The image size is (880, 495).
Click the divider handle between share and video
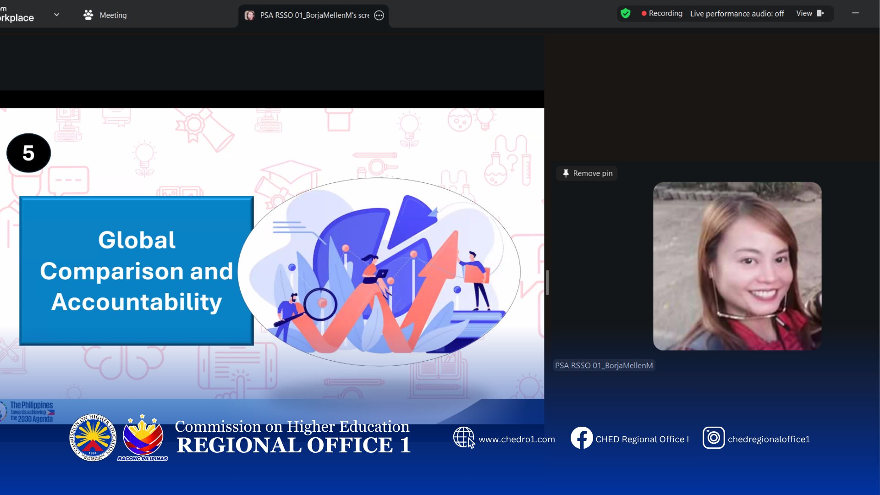tap(547, 282)
